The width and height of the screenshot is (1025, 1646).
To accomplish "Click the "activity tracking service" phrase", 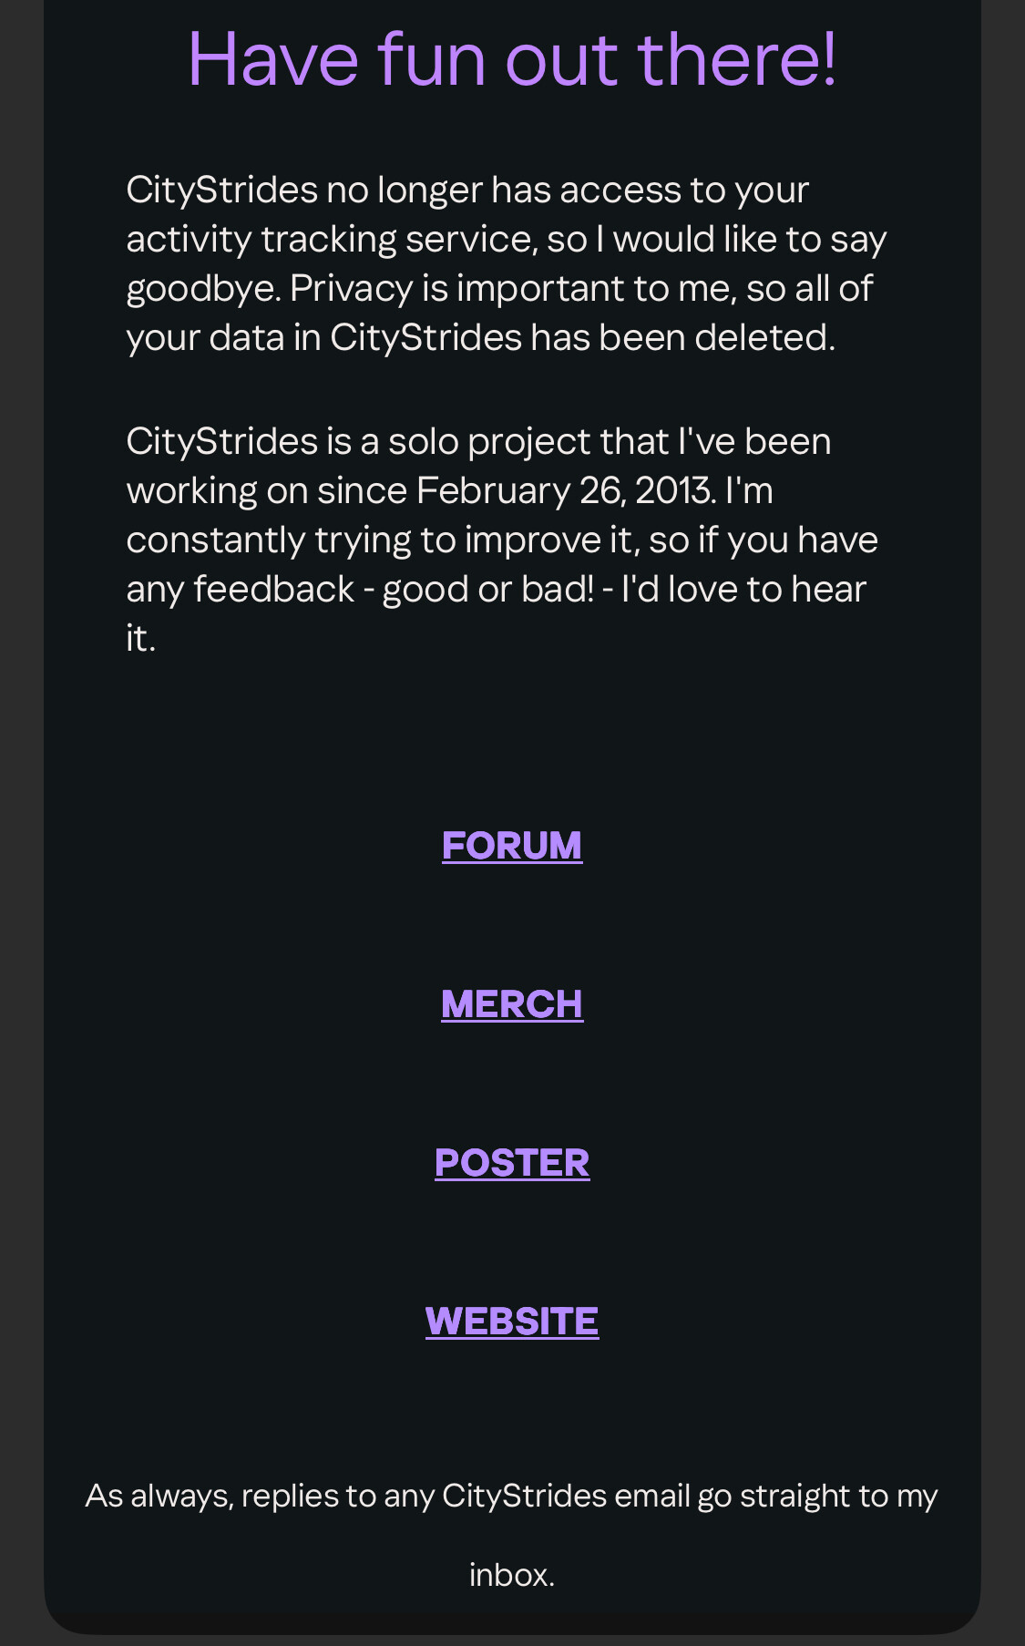I will 329,239.
